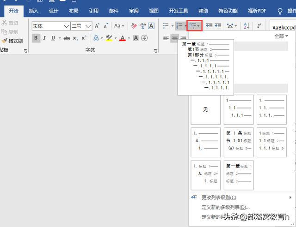Apply red font color
The image size is (296, 227).
pos(123,38)
